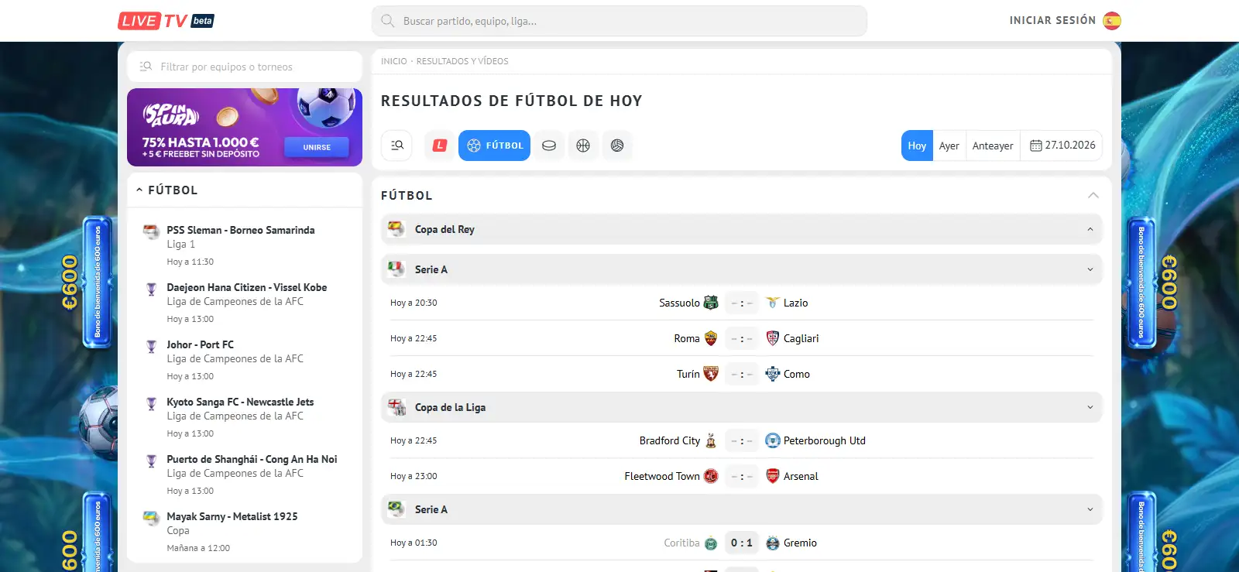Image resolution: width=1239 pixels, height=572 pixels.
Task: Expand the Copa del Rey league section
Action: point(742,229)
